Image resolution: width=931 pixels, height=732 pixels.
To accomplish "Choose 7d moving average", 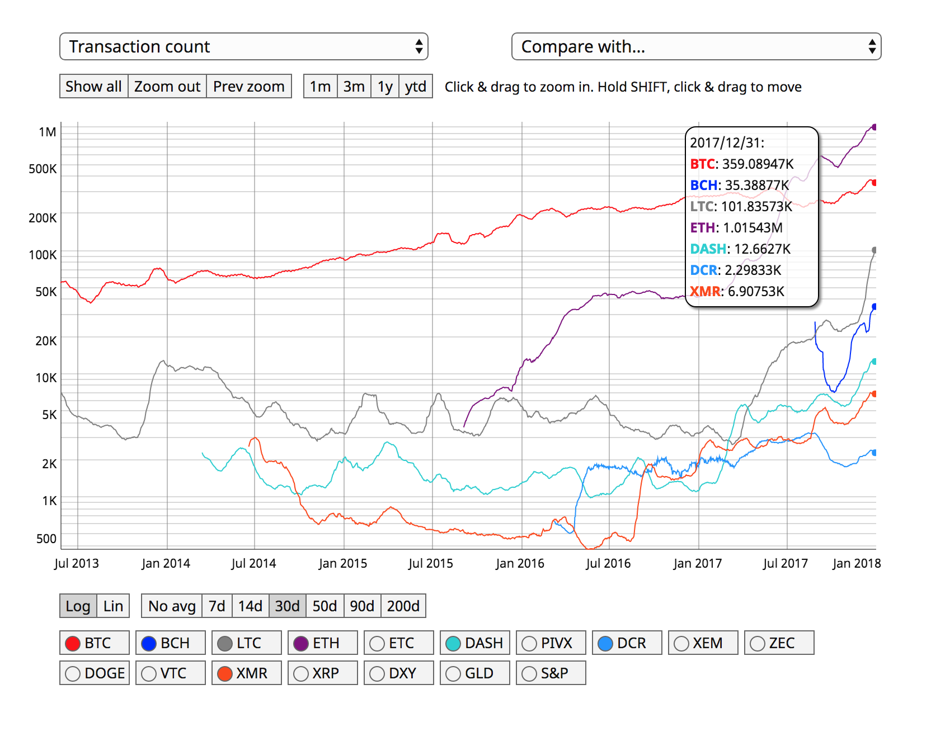I will (x=217, y=606).
